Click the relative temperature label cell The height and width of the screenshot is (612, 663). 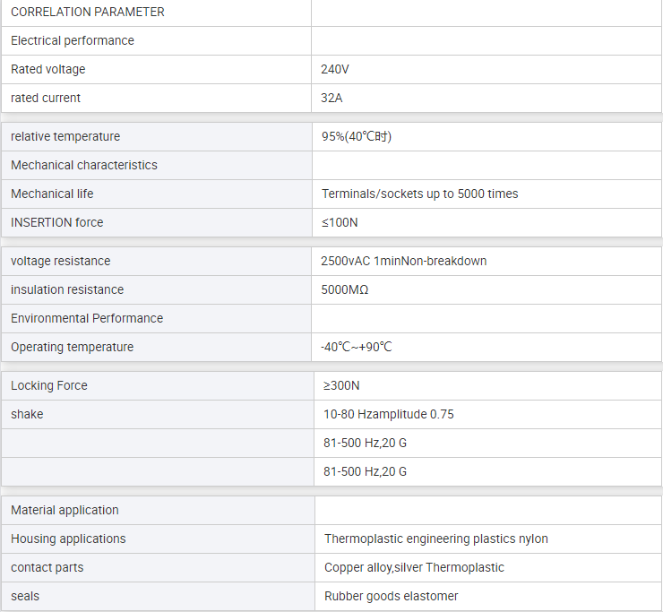click(x=157, y=136)
